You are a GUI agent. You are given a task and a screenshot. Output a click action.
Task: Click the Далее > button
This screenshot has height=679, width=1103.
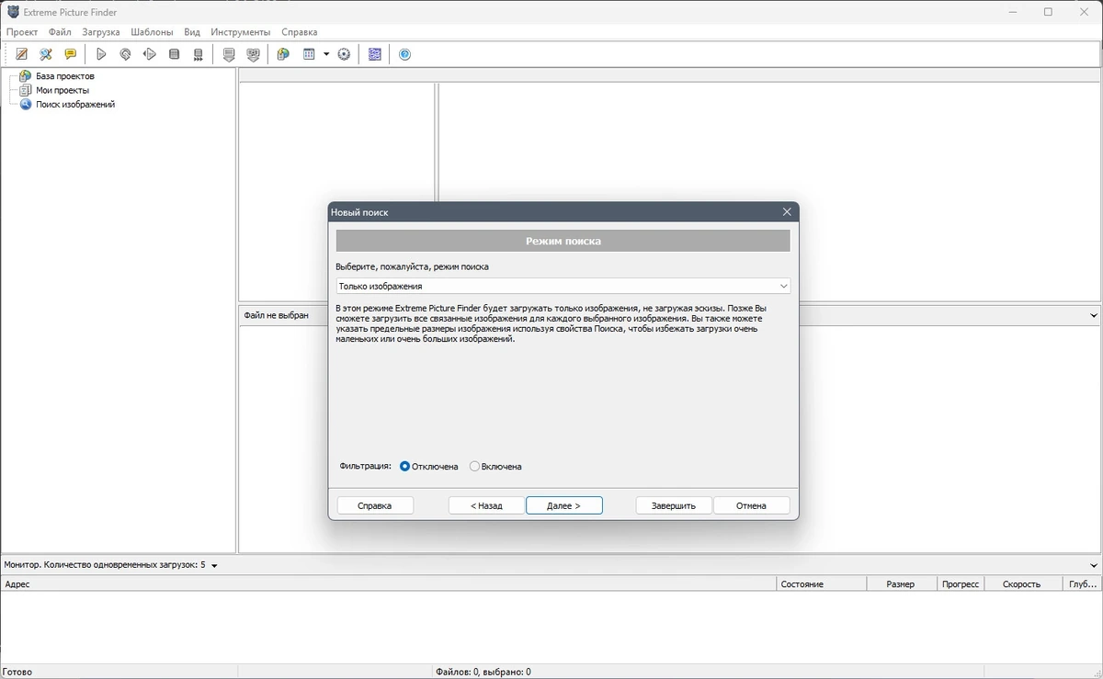tap(564, 505)
